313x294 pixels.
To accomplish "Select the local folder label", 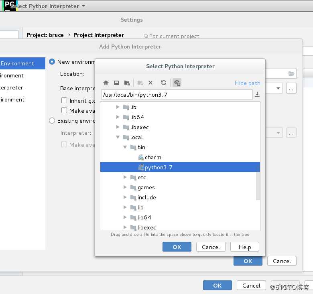I will [136, 137].
